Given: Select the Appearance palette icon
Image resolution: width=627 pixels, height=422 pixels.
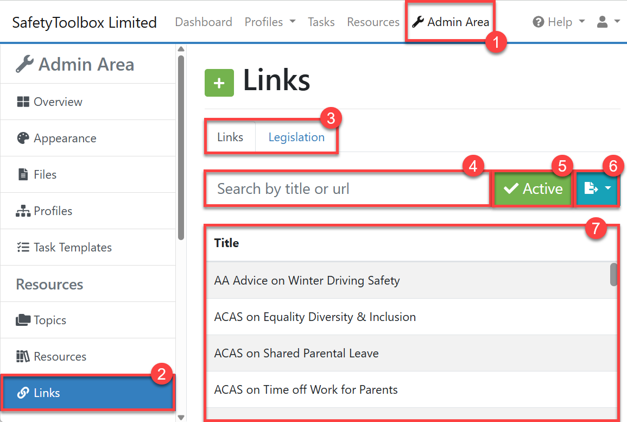Looking at the screenshot, I should tap(23, 138).
